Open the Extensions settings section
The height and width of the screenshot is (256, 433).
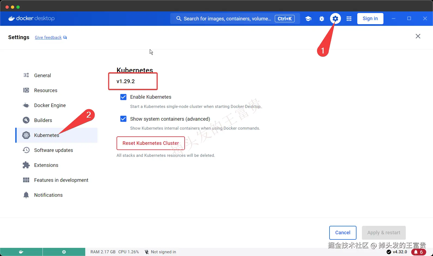click(x=57, y=165)
